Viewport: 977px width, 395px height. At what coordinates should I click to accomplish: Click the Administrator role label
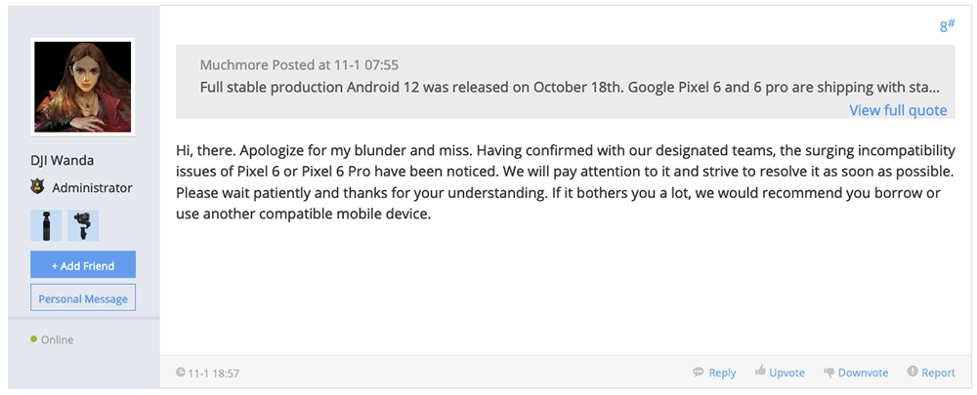92,187
